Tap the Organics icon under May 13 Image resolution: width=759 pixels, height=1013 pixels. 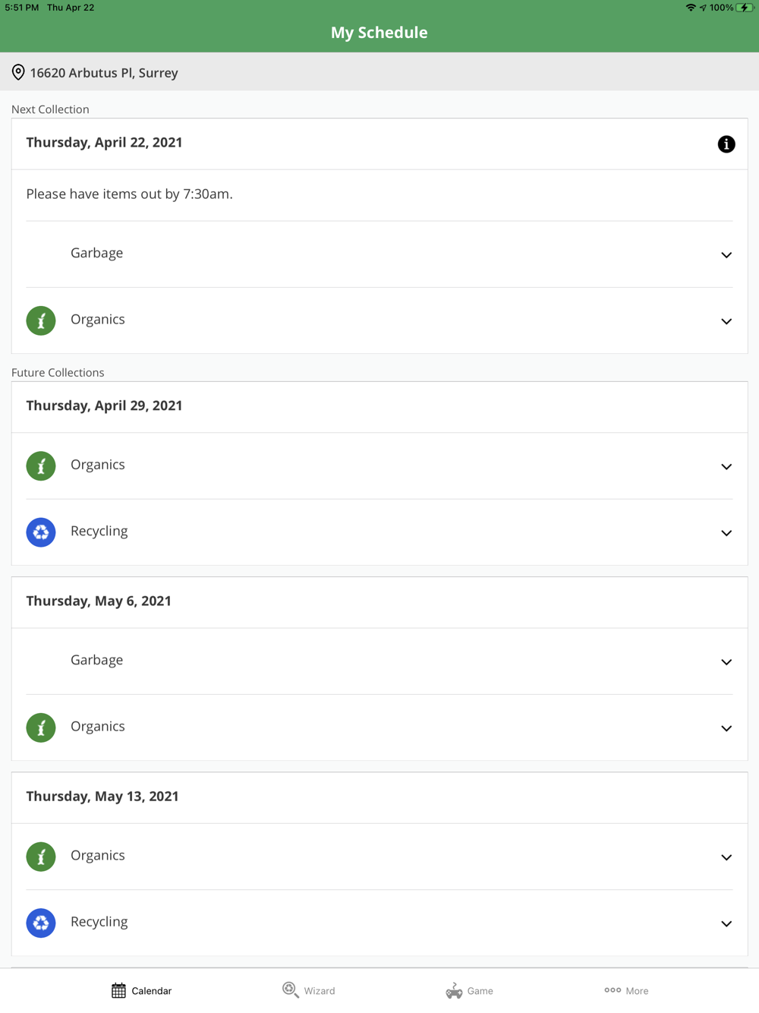[x=41, y=857]
